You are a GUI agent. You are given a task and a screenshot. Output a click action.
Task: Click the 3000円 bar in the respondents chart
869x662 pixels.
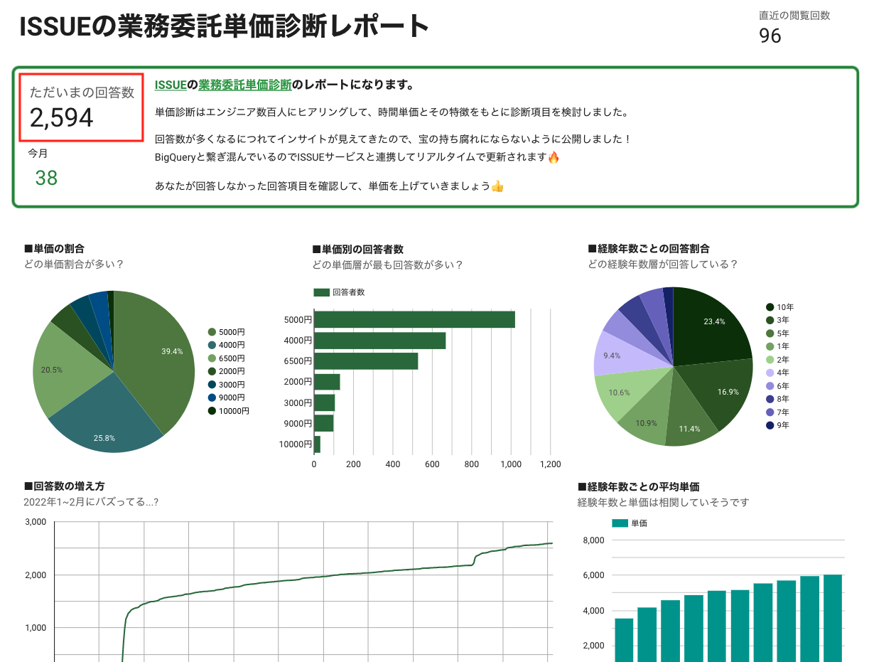pos(325,402)
